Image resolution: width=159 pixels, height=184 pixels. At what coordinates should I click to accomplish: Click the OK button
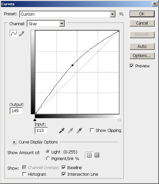142,14
